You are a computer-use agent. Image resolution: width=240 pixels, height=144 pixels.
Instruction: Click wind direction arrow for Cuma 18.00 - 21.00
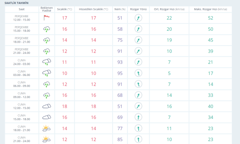138,128
